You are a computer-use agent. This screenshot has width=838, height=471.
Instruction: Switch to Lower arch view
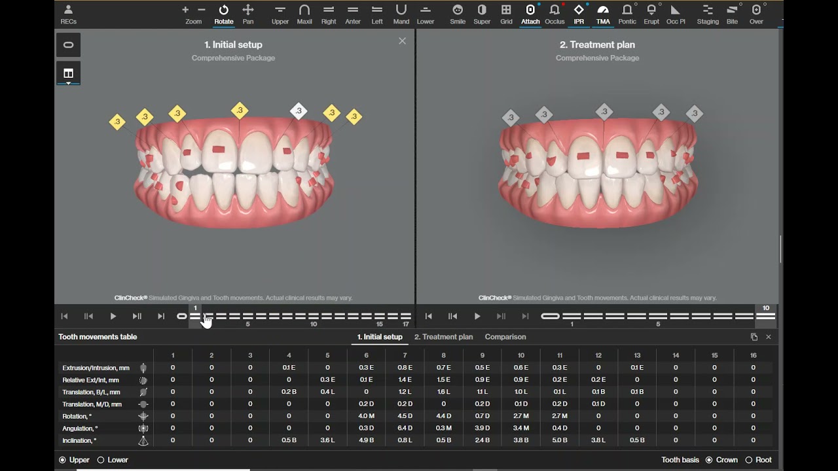pyautogui.click(x=426, y=14)
